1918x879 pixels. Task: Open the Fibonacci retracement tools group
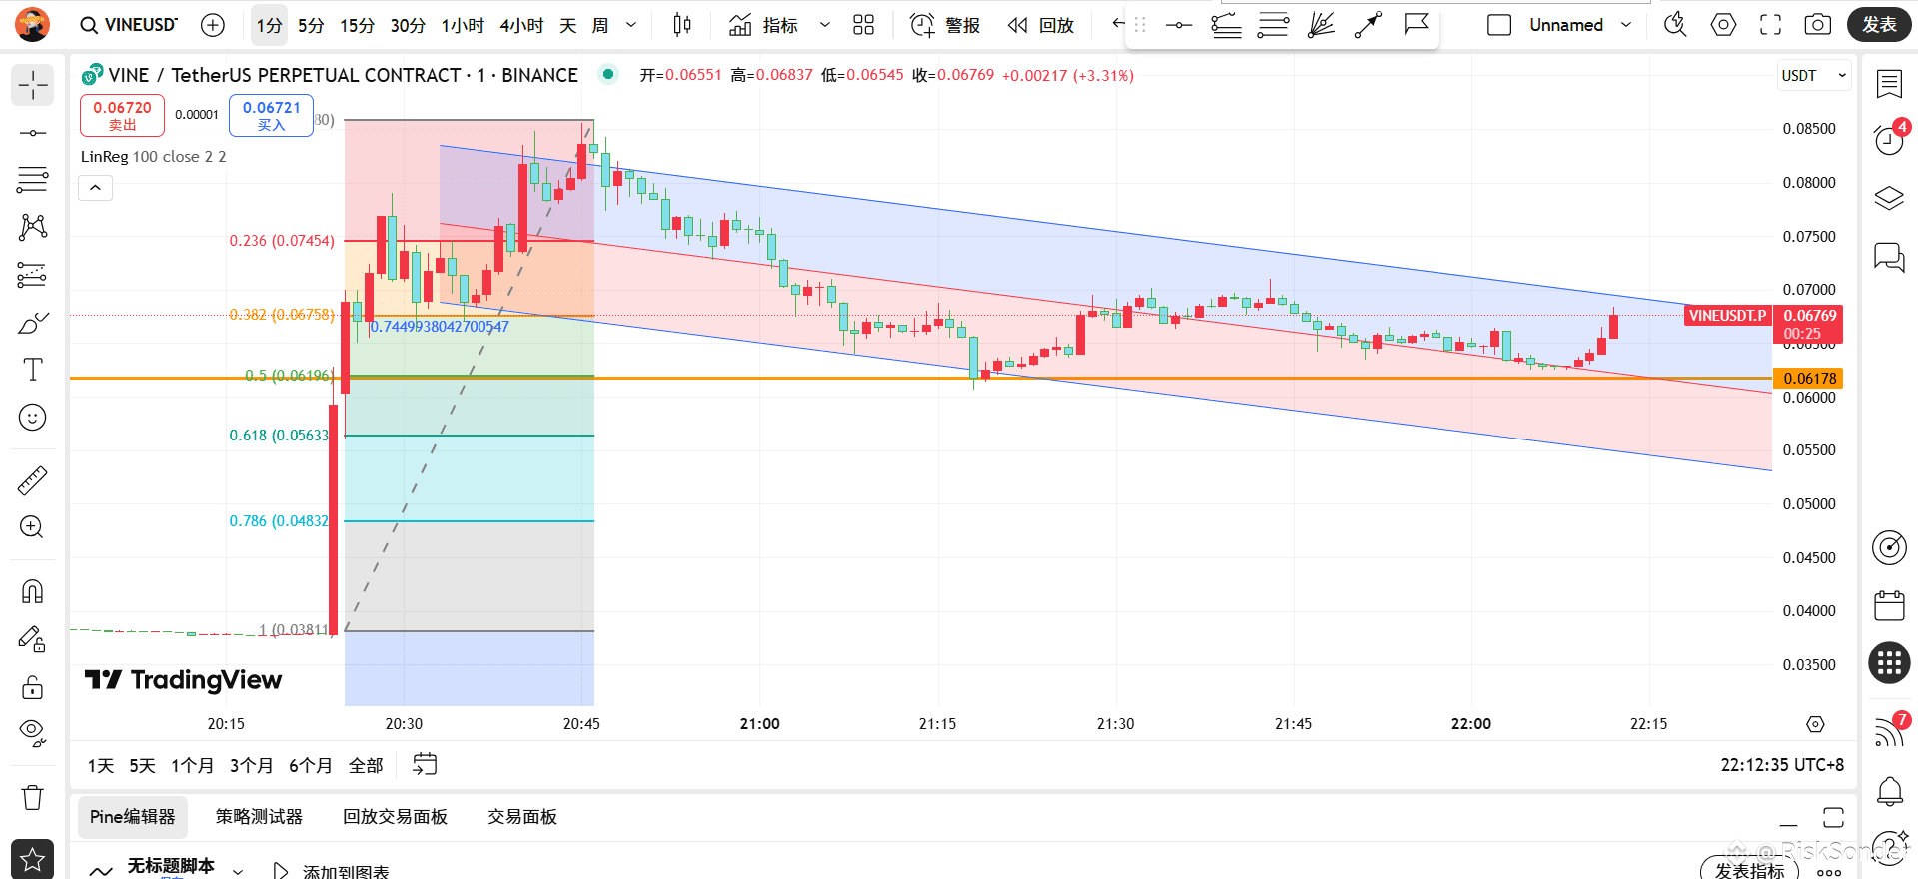33,180
